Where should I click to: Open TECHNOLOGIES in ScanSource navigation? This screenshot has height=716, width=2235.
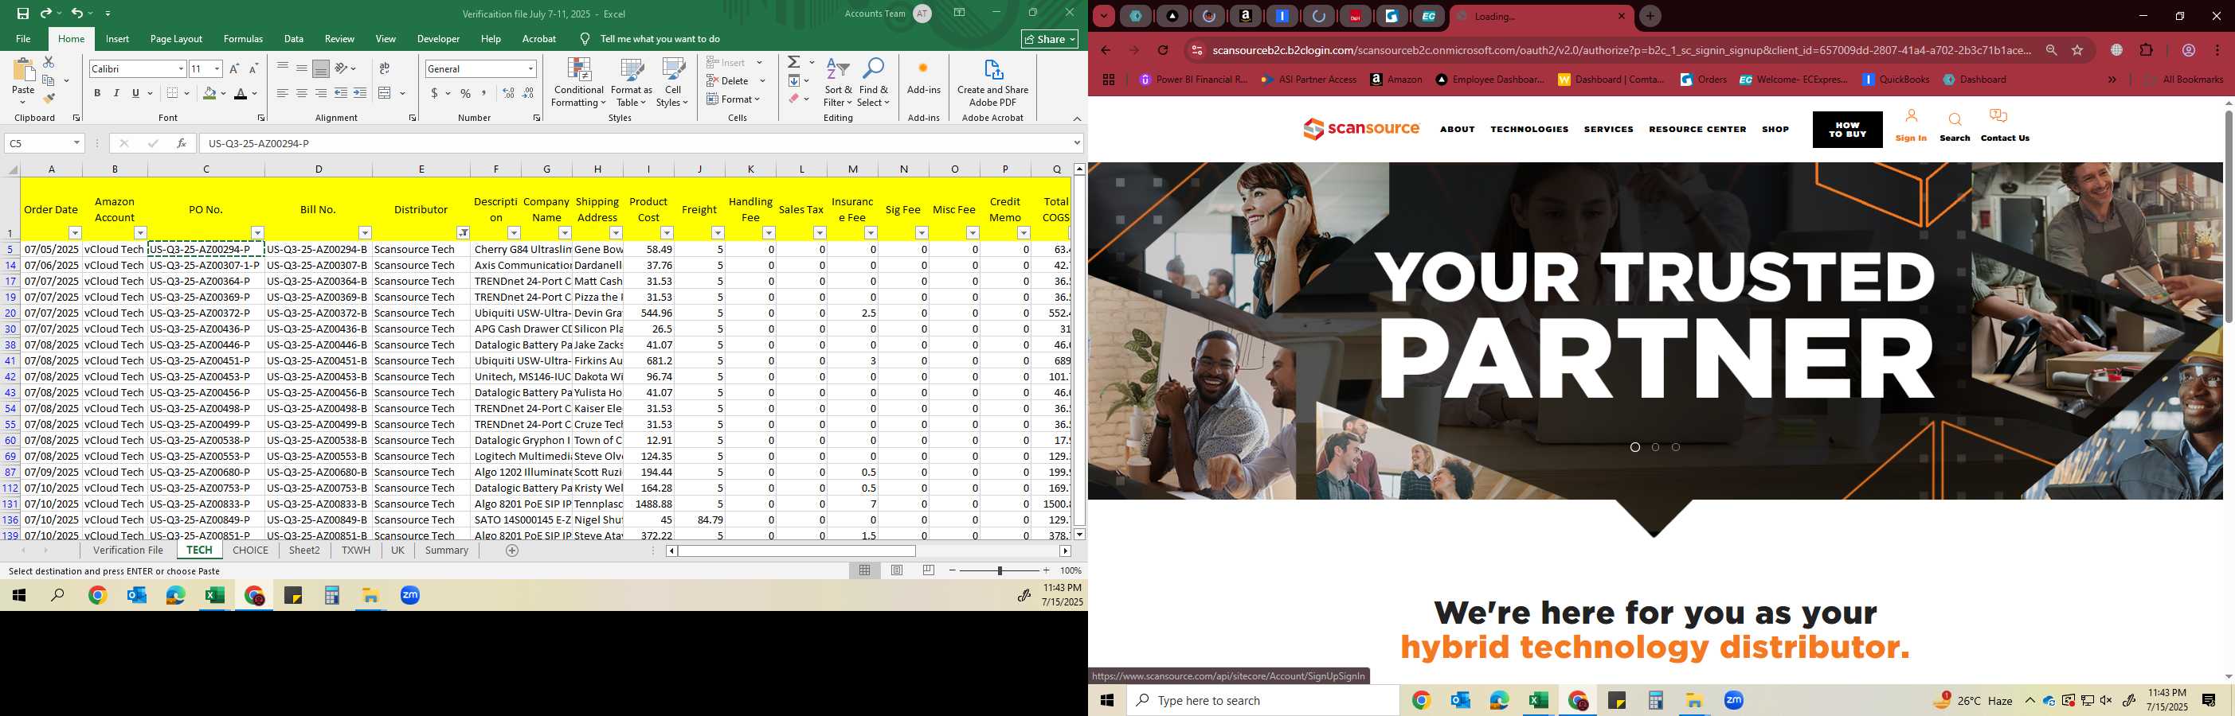point(1528,129)
